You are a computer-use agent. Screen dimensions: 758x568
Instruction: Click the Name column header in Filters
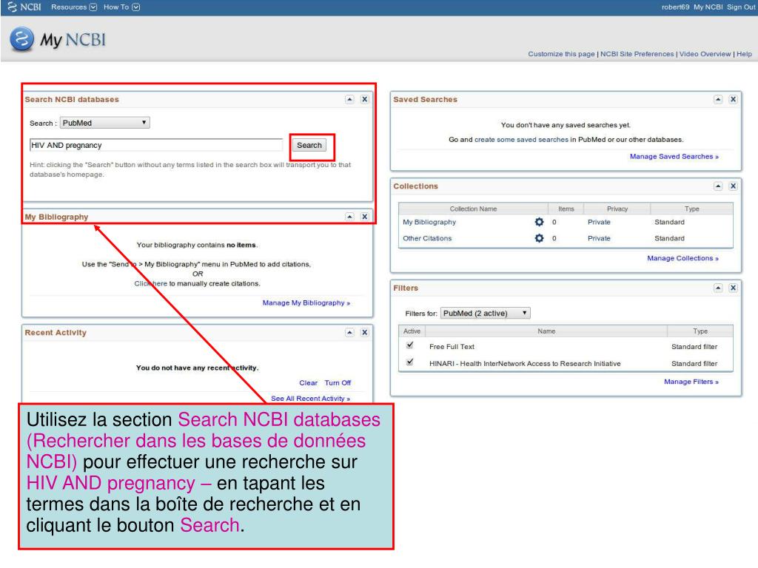click(546, 331)
